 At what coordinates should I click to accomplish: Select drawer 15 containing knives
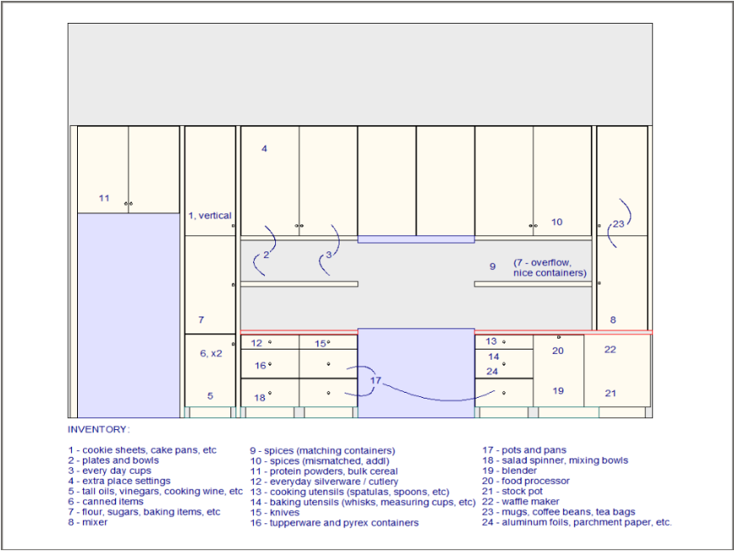click(x=320, y=344)
